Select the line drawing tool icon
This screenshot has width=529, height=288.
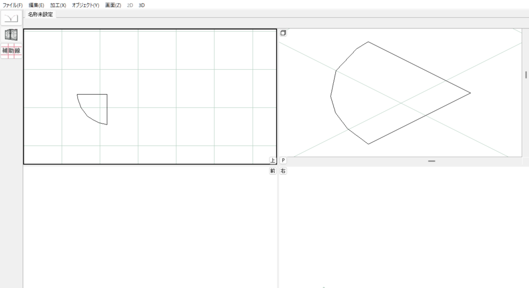(x=11, y=18)
